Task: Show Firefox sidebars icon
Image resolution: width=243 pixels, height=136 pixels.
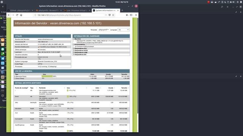Action: coord(131,15)
